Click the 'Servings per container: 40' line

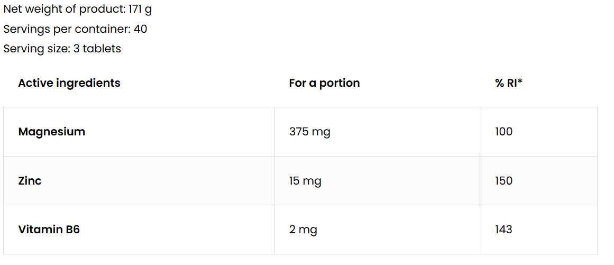[75, 29]
